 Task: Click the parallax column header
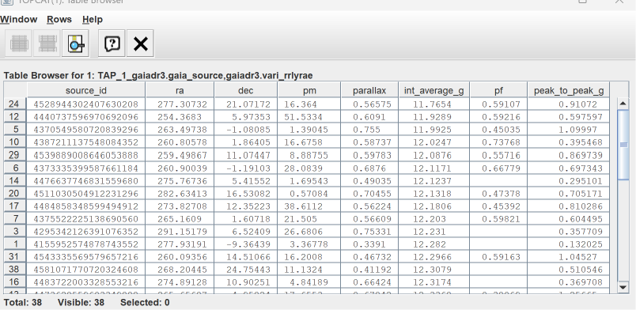coord(369,90)
